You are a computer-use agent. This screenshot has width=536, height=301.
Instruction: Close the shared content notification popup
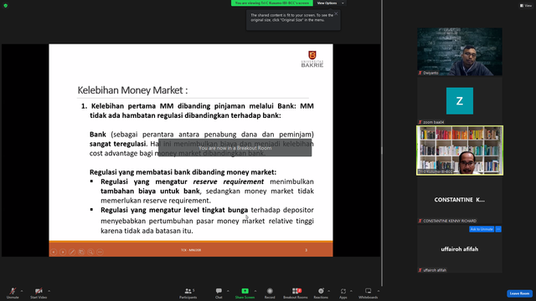[x=336, y=13]
